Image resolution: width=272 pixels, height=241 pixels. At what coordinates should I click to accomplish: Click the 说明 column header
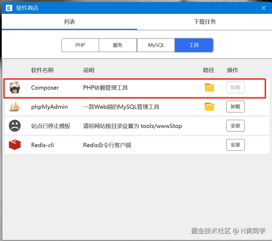coord(89,70)
